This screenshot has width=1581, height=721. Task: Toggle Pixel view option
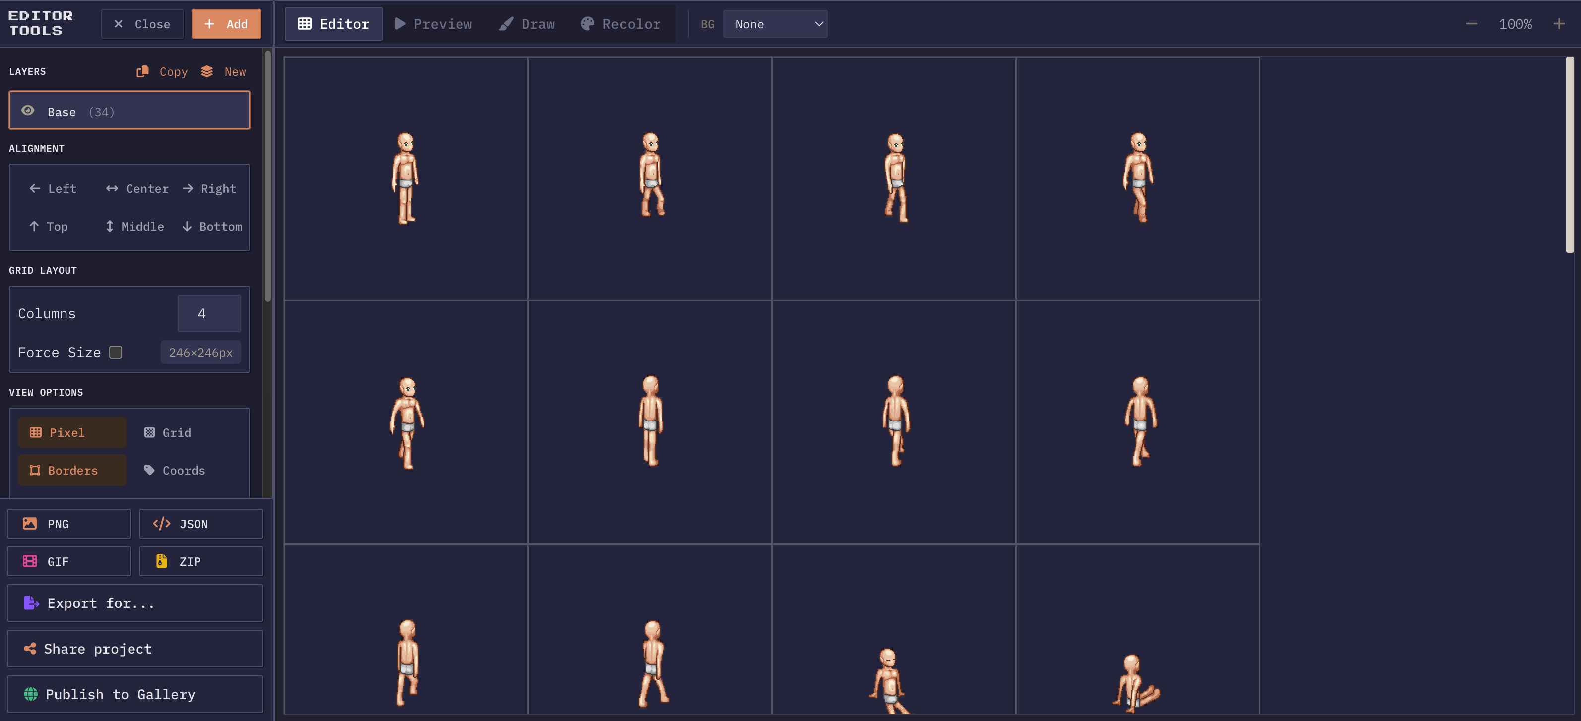(x=72, y=433)
